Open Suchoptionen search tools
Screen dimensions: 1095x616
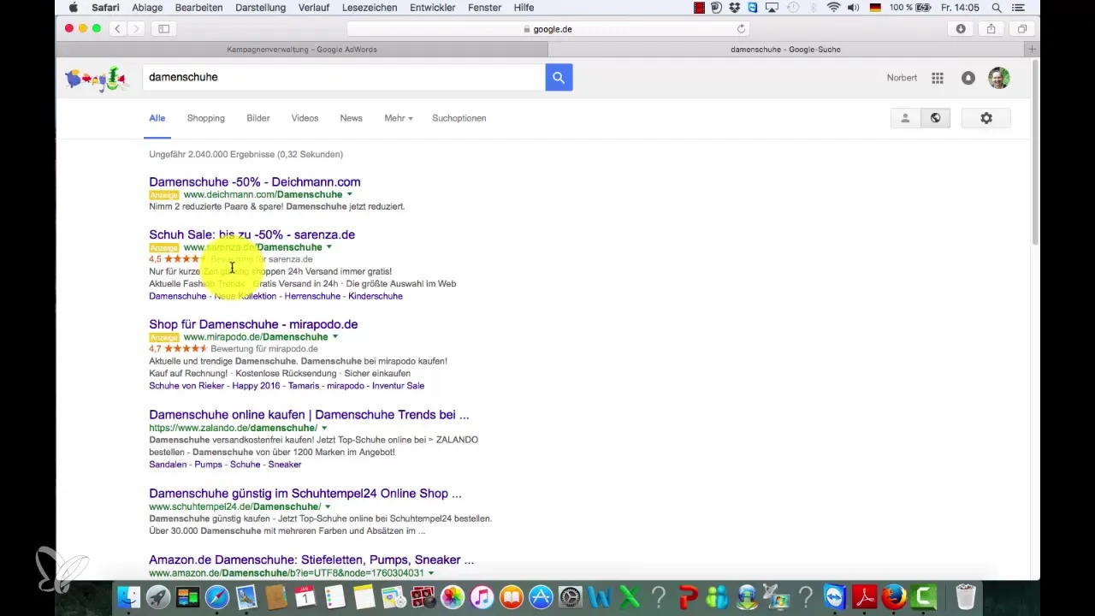pyautogui.click(x=459, y=118)
